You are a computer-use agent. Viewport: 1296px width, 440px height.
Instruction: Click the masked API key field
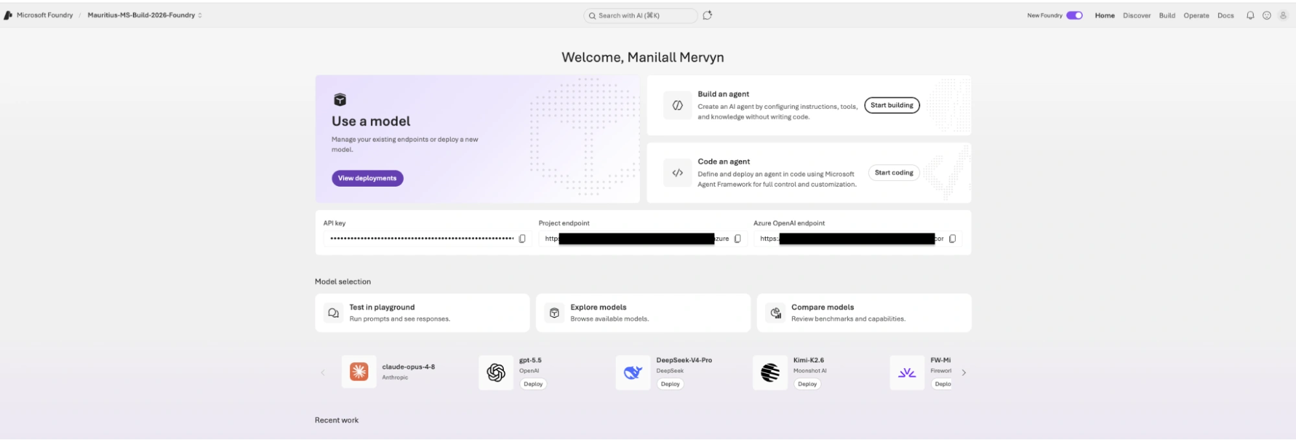click(x=428, y=239)
